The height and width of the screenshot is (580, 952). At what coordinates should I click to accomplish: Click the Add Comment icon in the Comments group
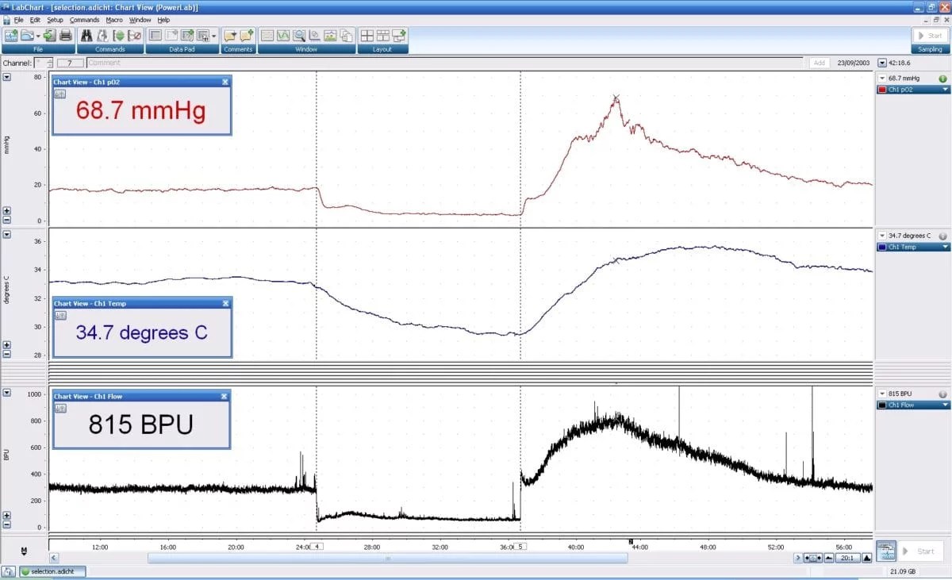pos(245,35)
